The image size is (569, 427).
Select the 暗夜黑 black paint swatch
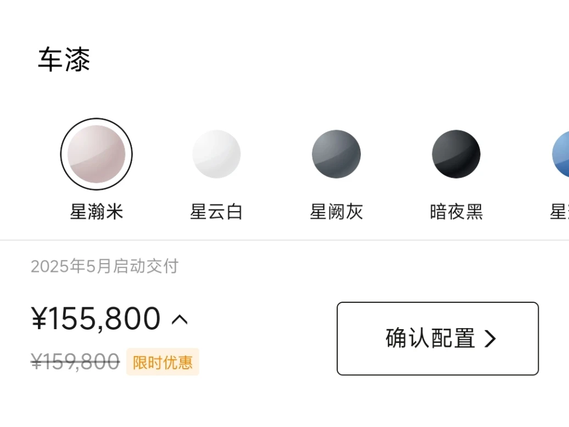click(456, 154)
